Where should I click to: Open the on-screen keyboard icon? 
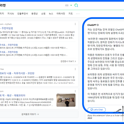[67, 5]
